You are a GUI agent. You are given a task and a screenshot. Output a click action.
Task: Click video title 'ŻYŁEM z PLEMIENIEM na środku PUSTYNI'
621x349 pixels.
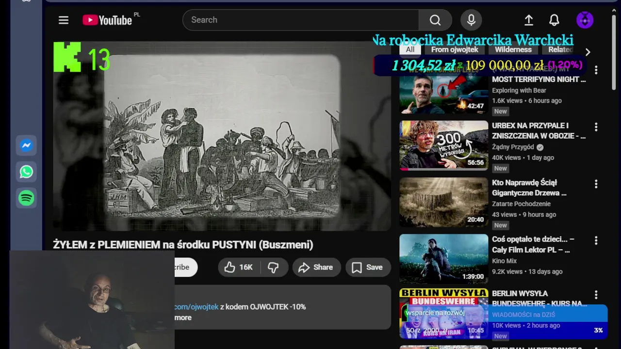click(x=183, y=245)
